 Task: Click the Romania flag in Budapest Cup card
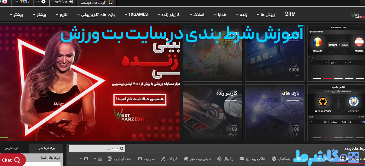pyautogui.click(x=318, y=42)
